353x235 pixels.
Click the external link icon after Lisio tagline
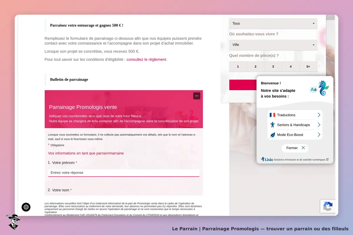click(x=327, y=160)
